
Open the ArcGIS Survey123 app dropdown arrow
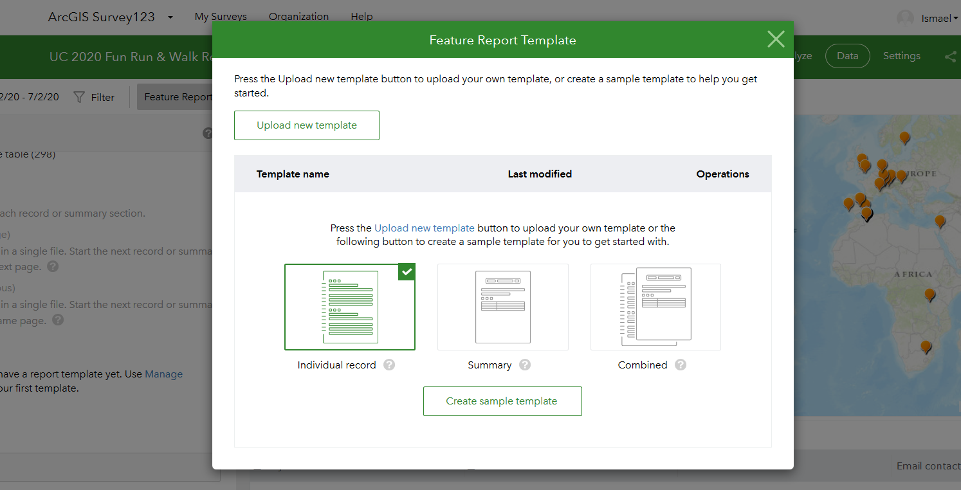170,17
